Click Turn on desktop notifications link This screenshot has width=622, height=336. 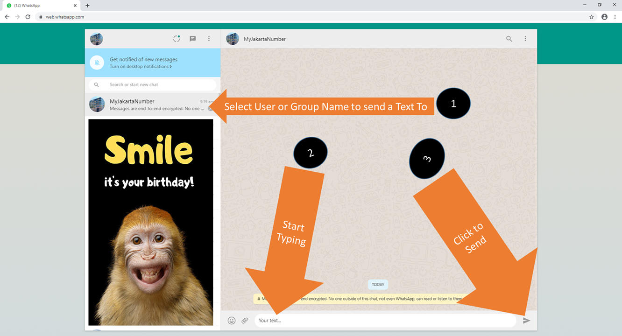pyautogui.click(x=141, y=67)
